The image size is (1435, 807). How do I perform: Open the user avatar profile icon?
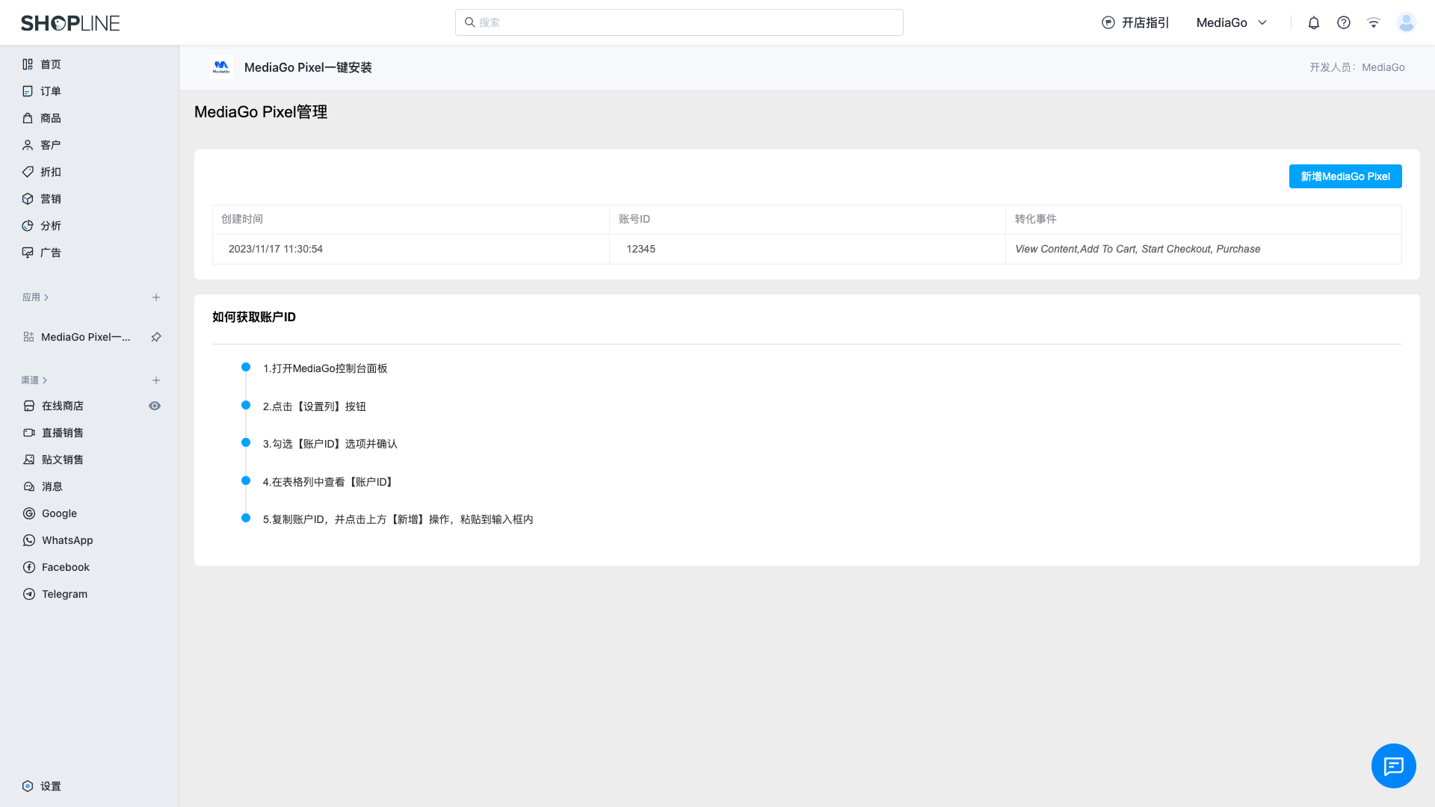pos(1406,22)
